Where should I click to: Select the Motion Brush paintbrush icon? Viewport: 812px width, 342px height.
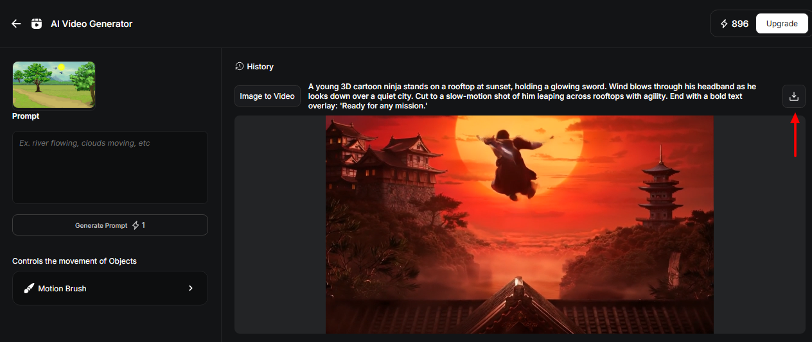pyautogui.click(x=29, y=288)
